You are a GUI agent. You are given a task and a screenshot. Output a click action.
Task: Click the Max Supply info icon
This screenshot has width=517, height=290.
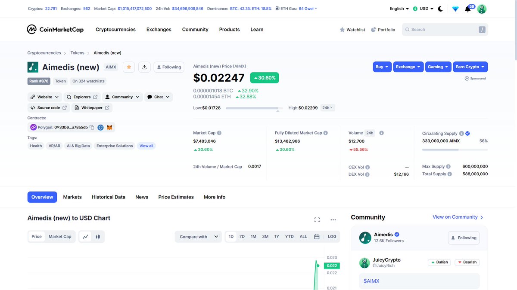tap(448, 166)
